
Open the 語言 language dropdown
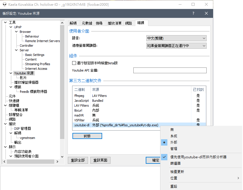coord(176,38)
